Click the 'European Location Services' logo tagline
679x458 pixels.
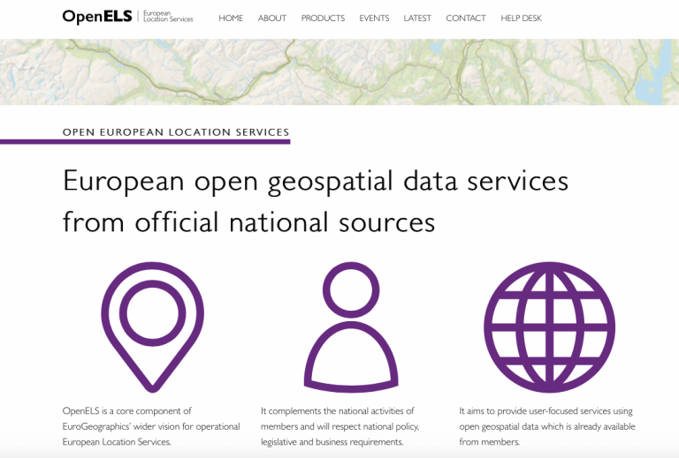pos(168,17)
